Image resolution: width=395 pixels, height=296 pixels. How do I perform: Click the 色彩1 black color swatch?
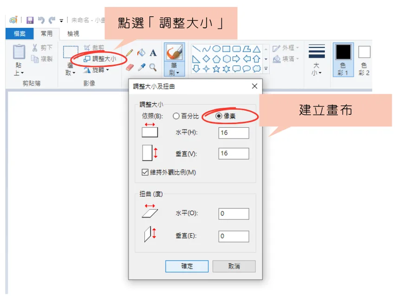[x=343, y=53]
